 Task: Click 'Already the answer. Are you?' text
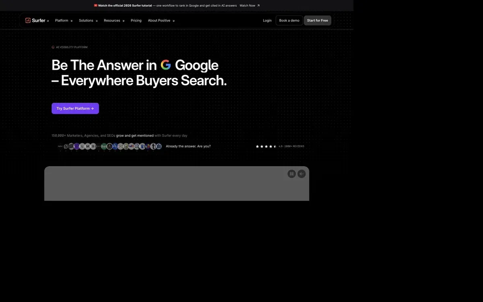coord(188,146)
